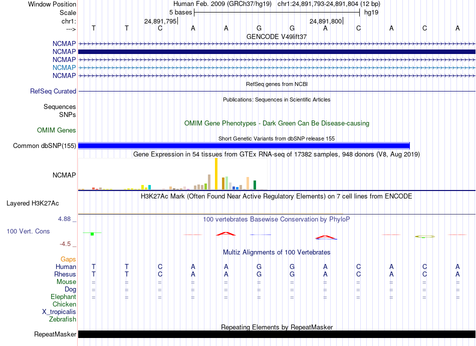Image resolution: width=476 pixels, height=346 pixels.
Task: Open the RefSeq genes from NCBI title
Action: [x=277, y=84]
